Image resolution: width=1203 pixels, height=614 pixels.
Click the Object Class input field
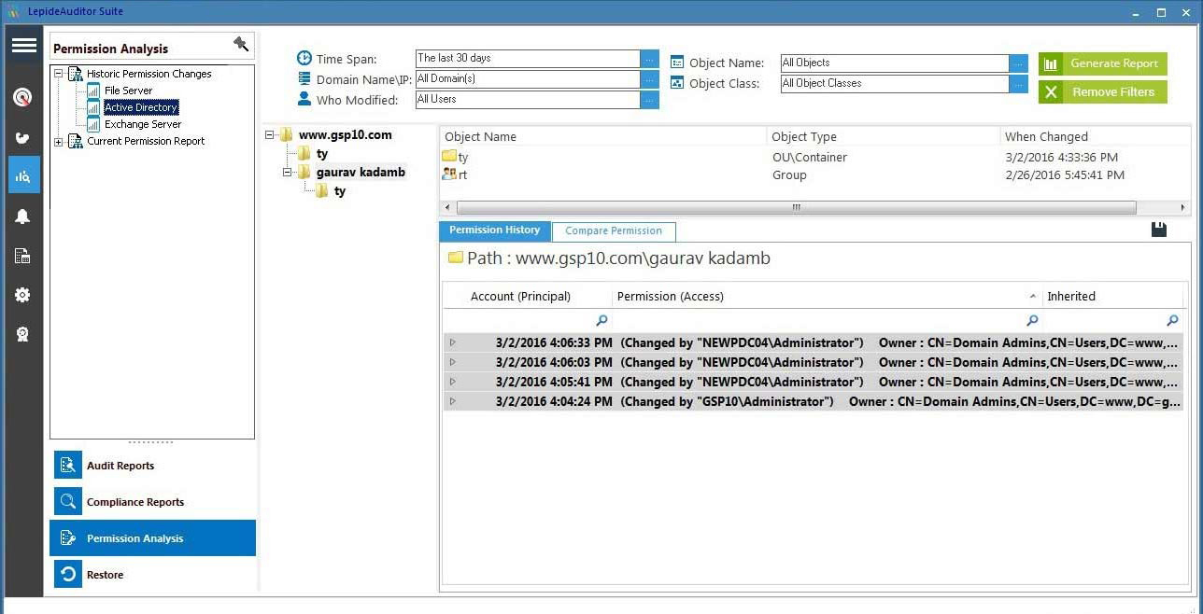(x=895, y=83)
